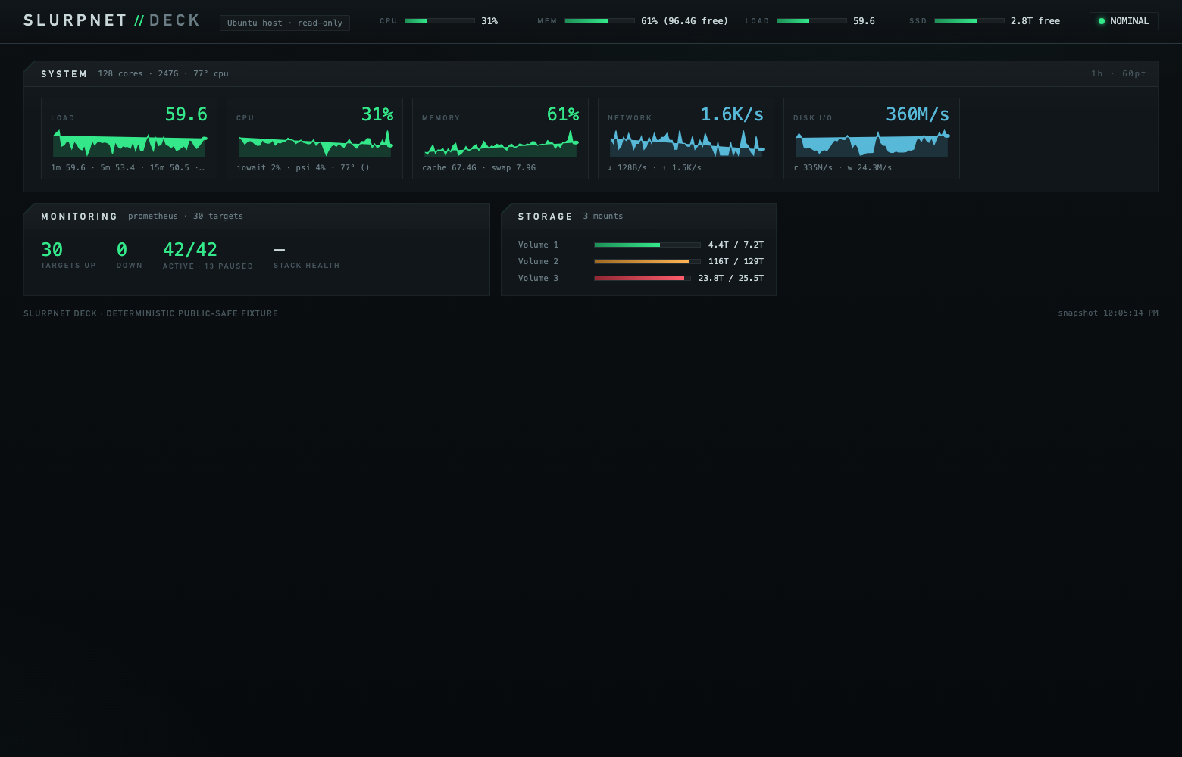Click the 59.6 value in LOAD card
This screenshot has width=1182, height=757.
click(x=186, y=114)
